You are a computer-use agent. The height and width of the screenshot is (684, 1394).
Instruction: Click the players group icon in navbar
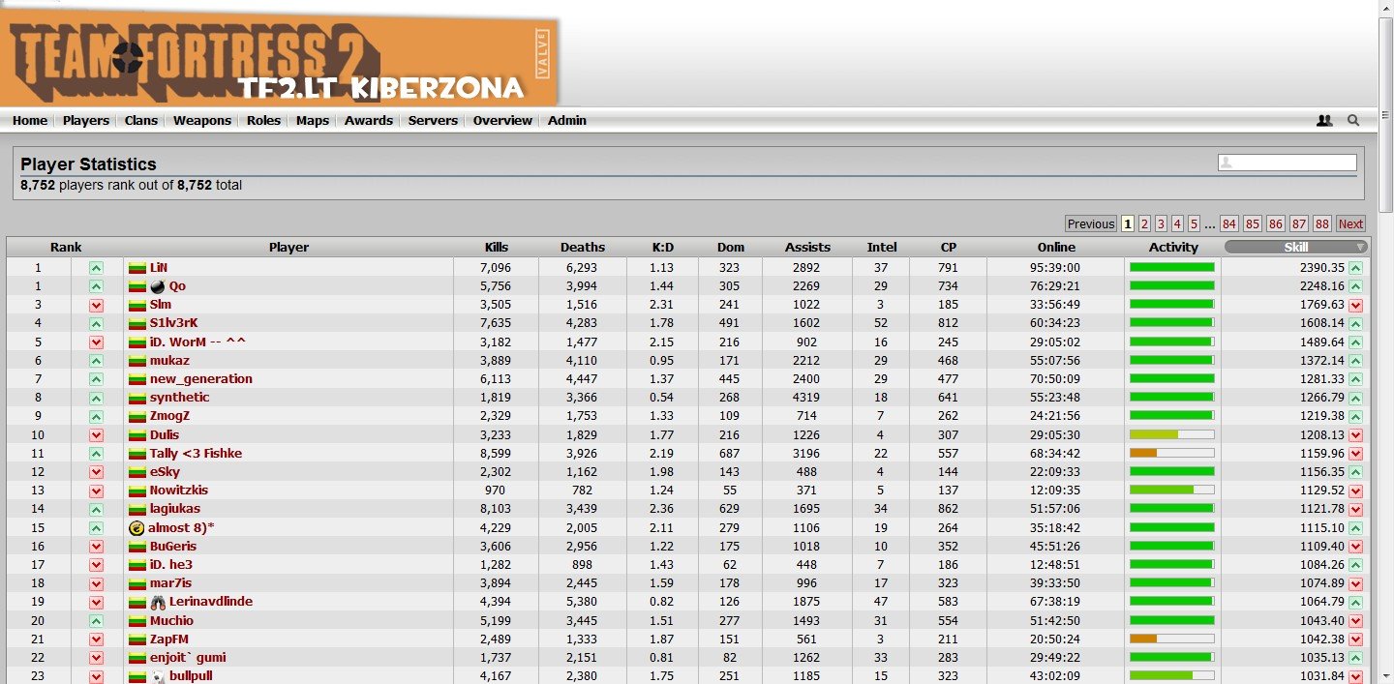click(1324, 121)
